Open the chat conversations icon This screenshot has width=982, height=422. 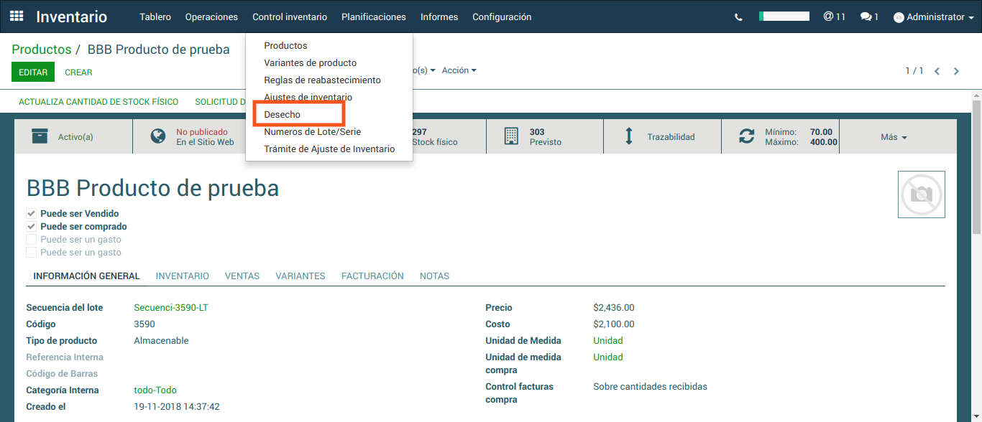pyautogui.click(x=866, y=17)
